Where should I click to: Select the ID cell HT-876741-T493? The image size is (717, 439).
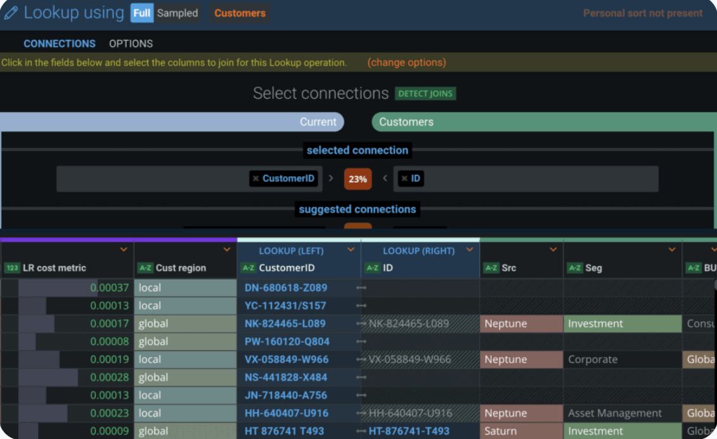[420, 431]
